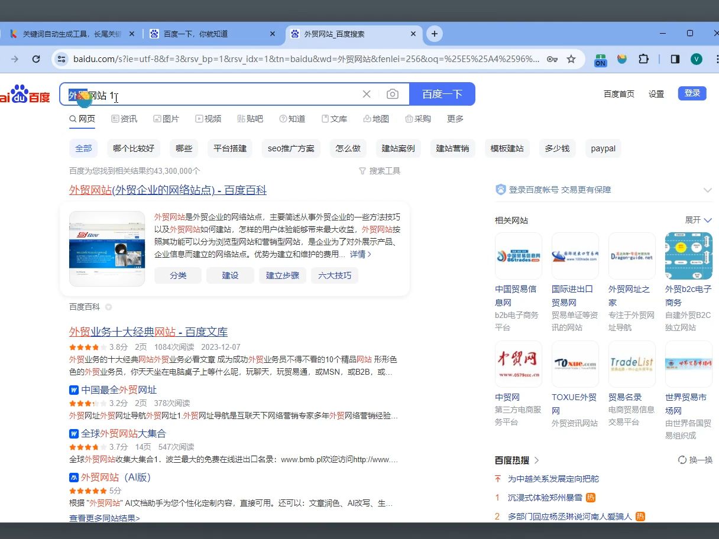Image resolution: width=719 pixels, height=539 pixels.
Task: Expand related websites with 展开
Action: point(698,220)
